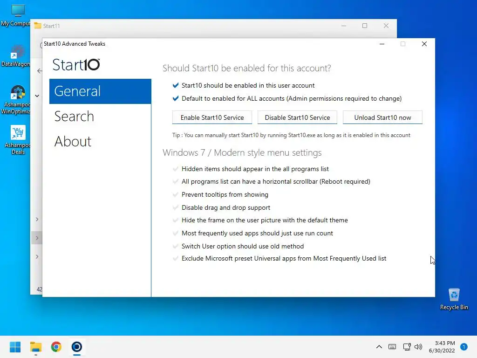The height and width of the screenshot is (358, 477).
Task: Switch to the Search section
Action: tap(74, 116)
